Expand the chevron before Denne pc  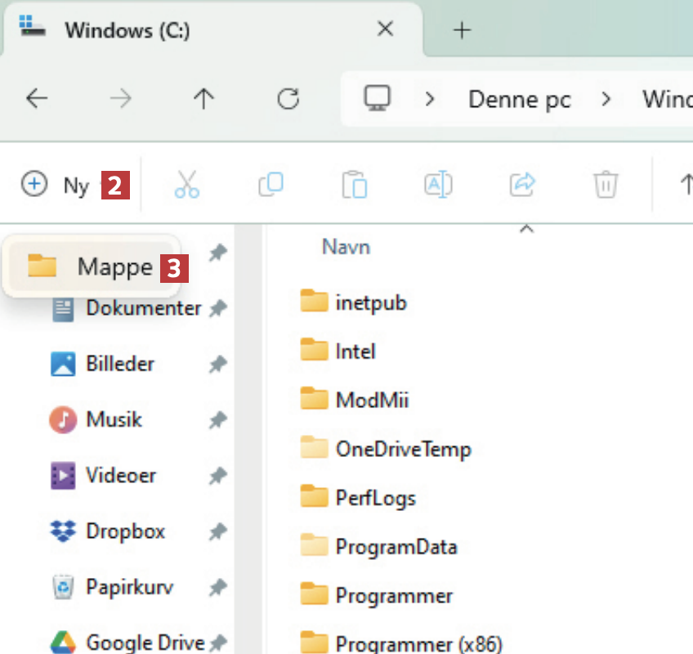pos(429,100)
